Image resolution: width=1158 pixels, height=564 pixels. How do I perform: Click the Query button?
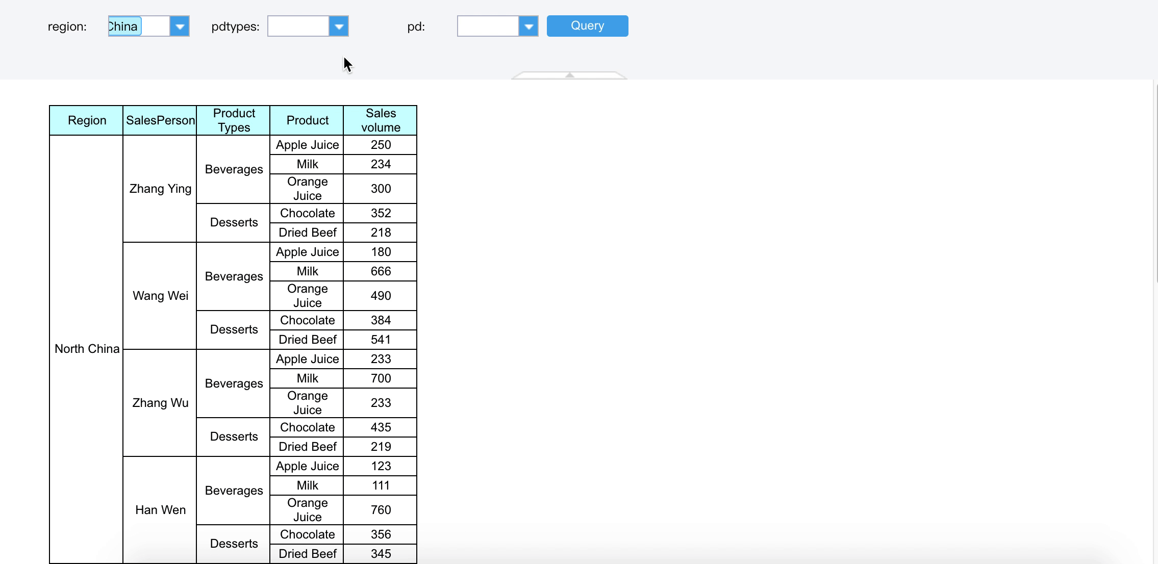[x=587, y=26]
